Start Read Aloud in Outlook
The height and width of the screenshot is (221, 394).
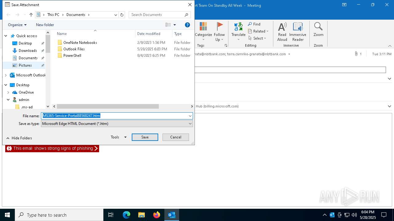(x=282, y=32)
